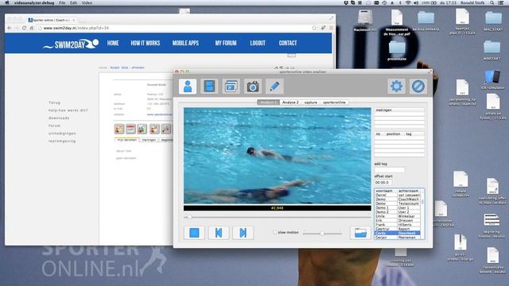The height and width of the screenshot is (286, 509).
Task: Open the Edit menu in menu bar
Action: point(74,2)
